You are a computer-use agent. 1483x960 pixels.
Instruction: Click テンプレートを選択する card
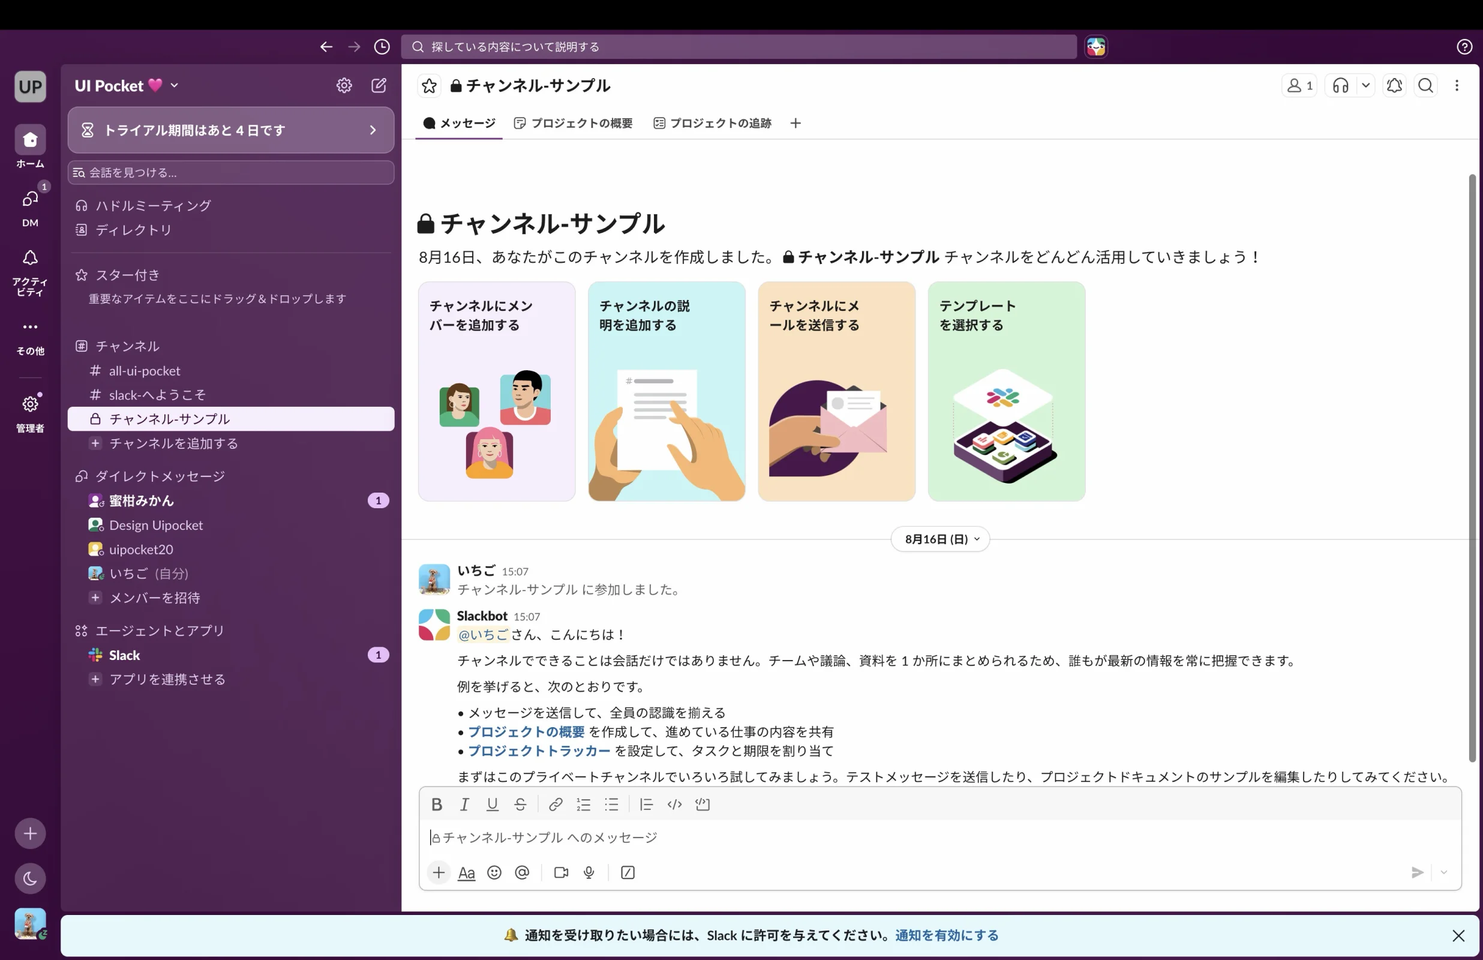pyautogui.click(x=1006, y=391)
